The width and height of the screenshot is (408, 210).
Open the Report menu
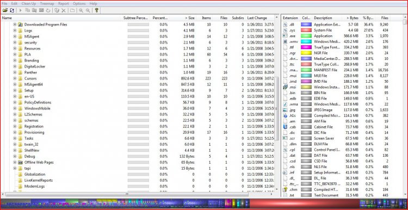click(64, 4)
